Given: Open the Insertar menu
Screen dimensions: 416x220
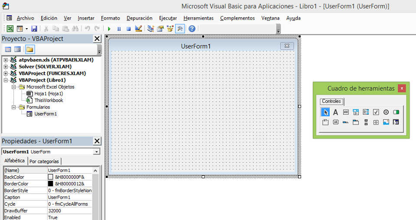Looking at the screenshot, I should point(86,18).
